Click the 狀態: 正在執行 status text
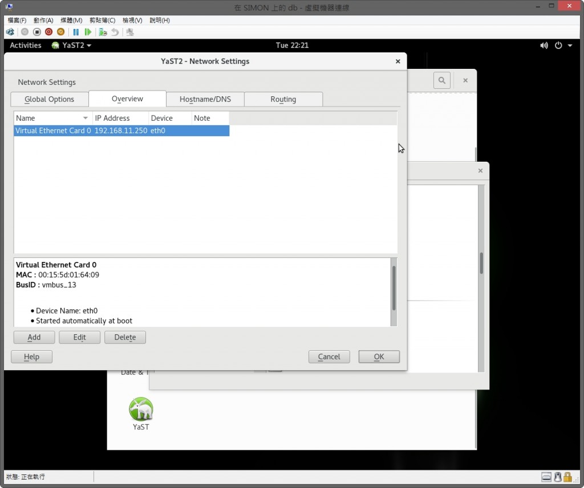The height and width of the screenshot is (488, 584). 26,477
